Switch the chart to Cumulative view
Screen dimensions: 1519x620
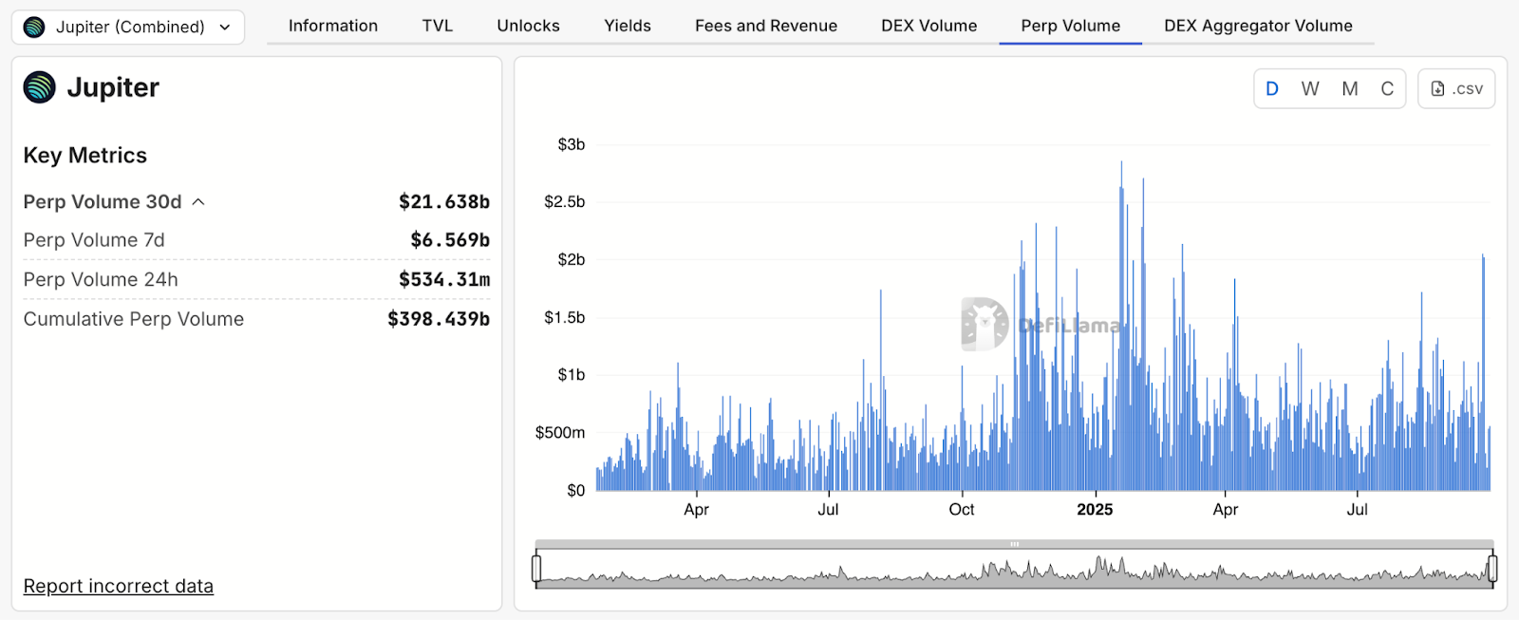(1387, 88)
